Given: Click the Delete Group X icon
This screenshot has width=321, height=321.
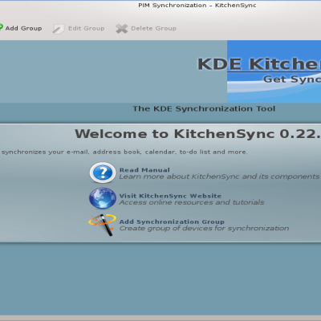Looking at the screenshot, I should point(122,29).
